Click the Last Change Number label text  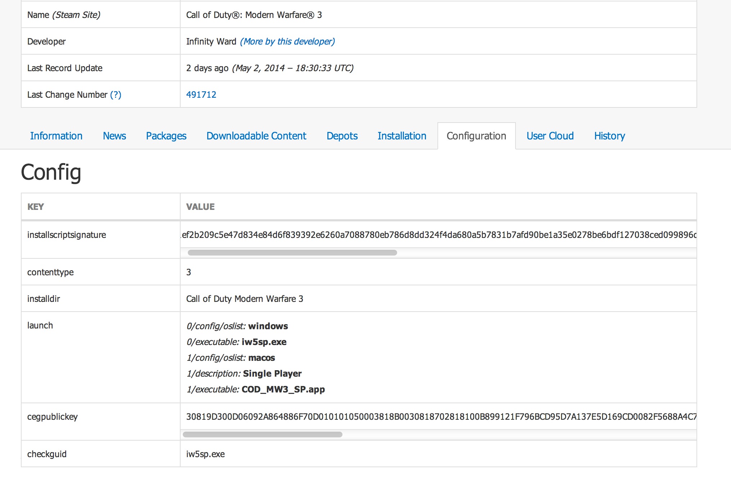coord(67,95)
